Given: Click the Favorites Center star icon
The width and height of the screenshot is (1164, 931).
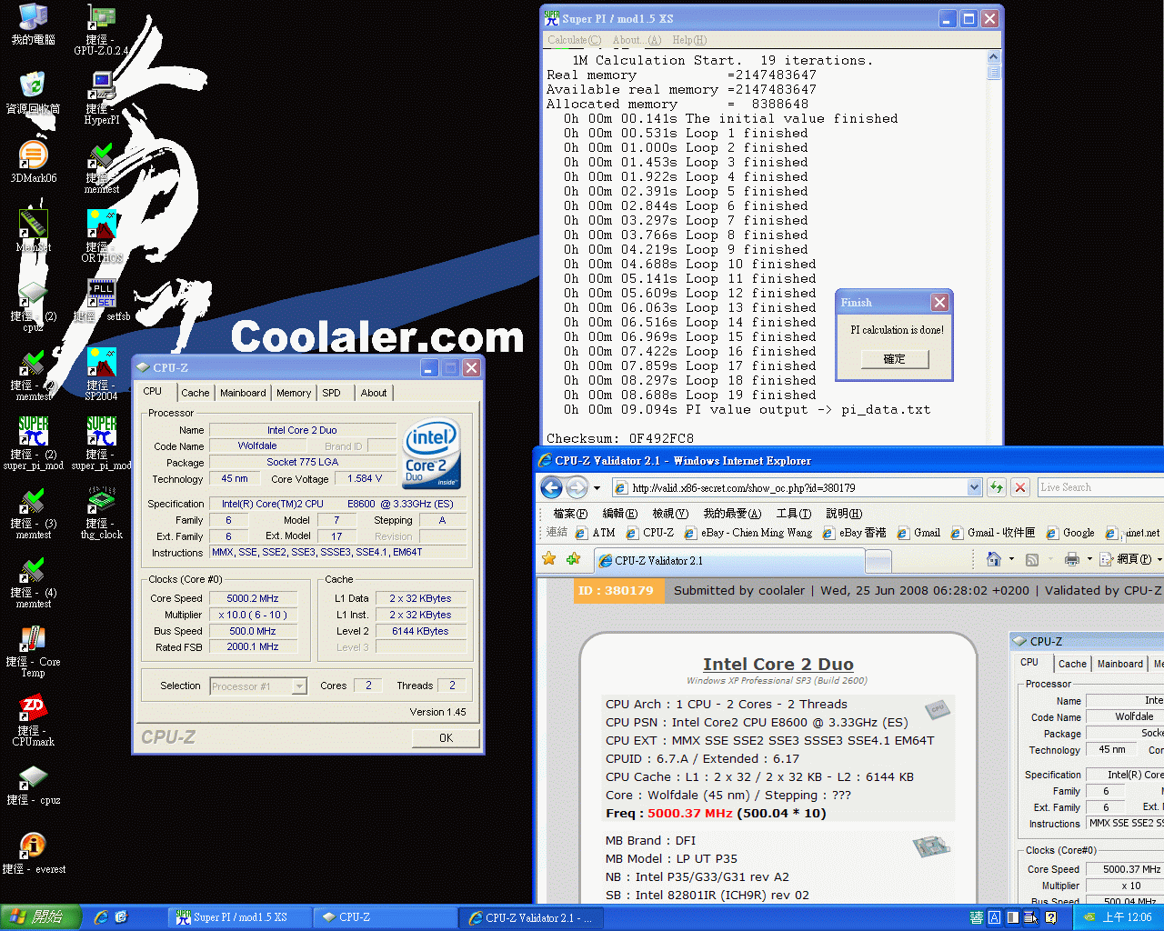Looking at the screenshot, I should pos(549,559).
